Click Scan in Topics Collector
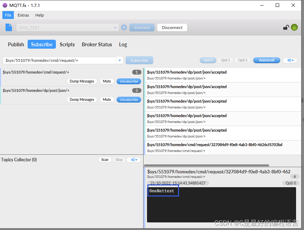 [105, 160]
